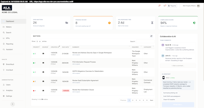
Task: Click the Reports button
Action: 172,6
